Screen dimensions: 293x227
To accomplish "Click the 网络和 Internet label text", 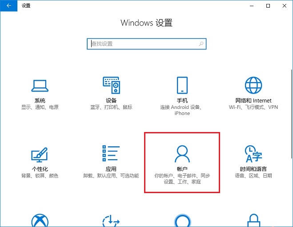I will 253,101.
